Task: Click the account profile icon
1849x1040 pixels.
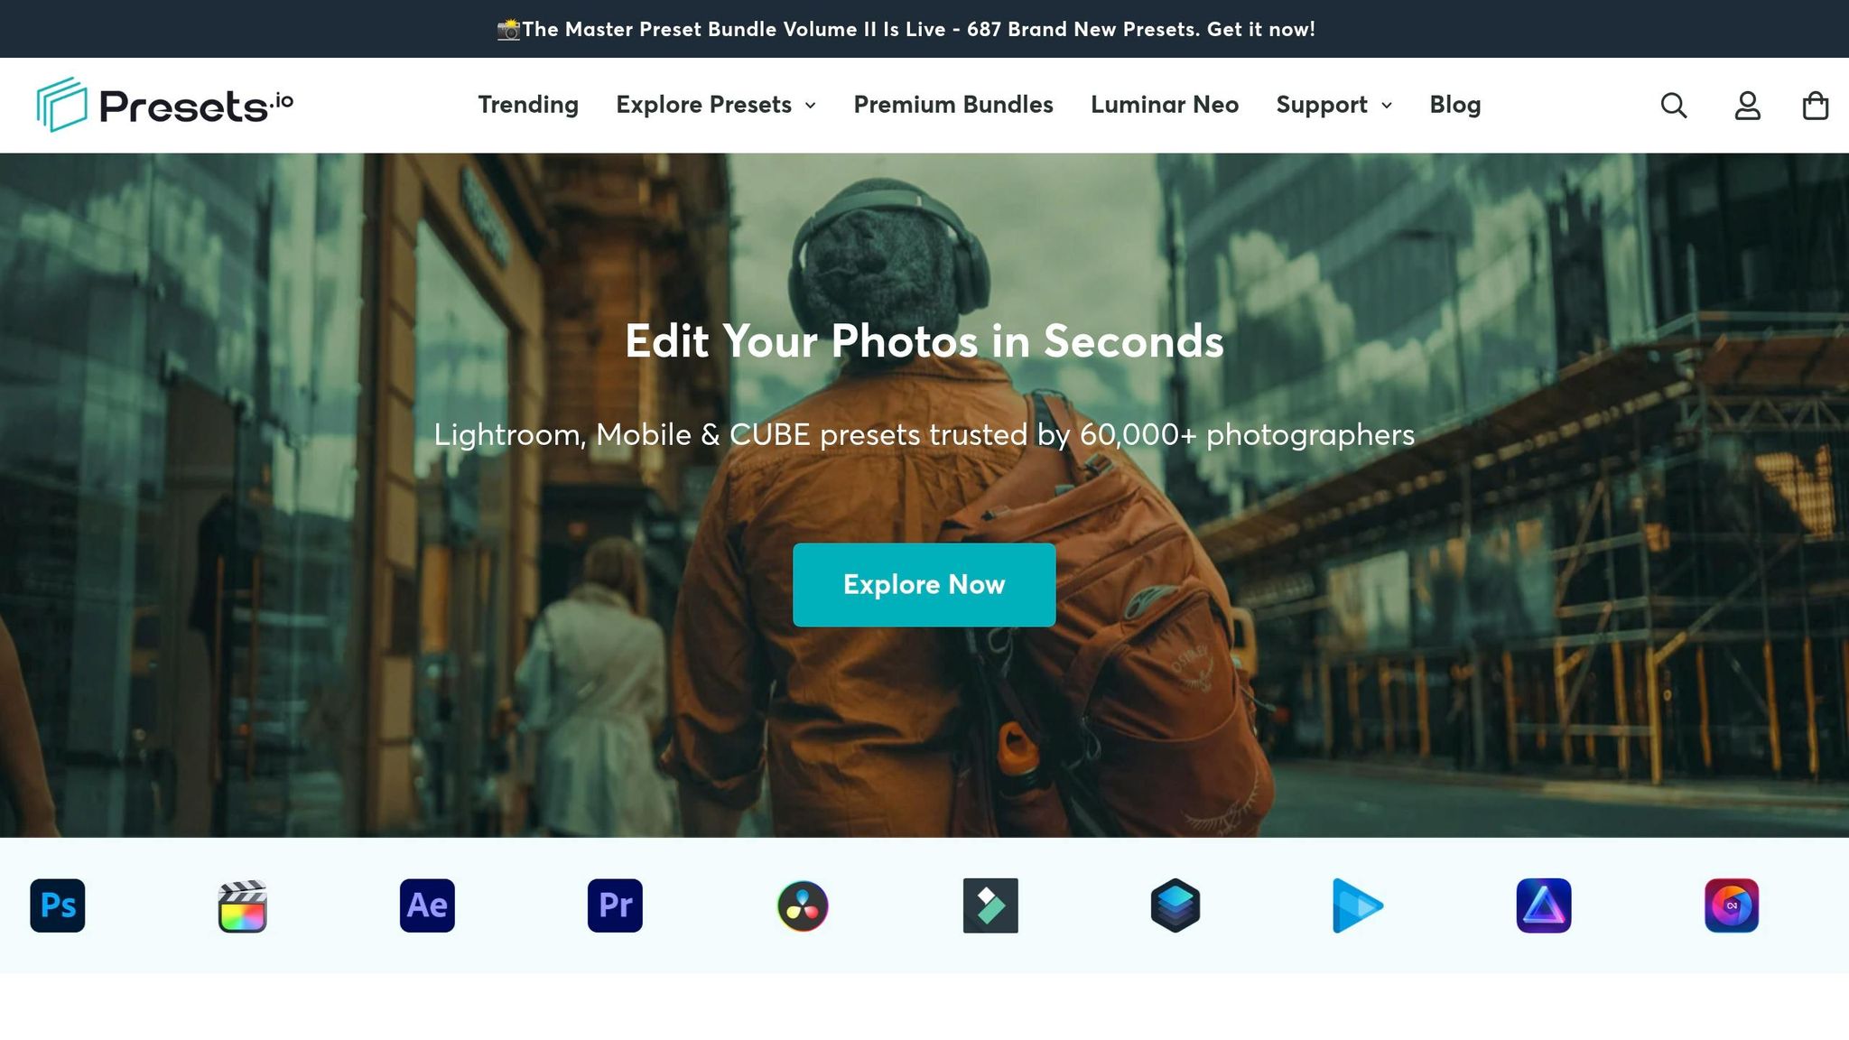Action: [1747, 106]
